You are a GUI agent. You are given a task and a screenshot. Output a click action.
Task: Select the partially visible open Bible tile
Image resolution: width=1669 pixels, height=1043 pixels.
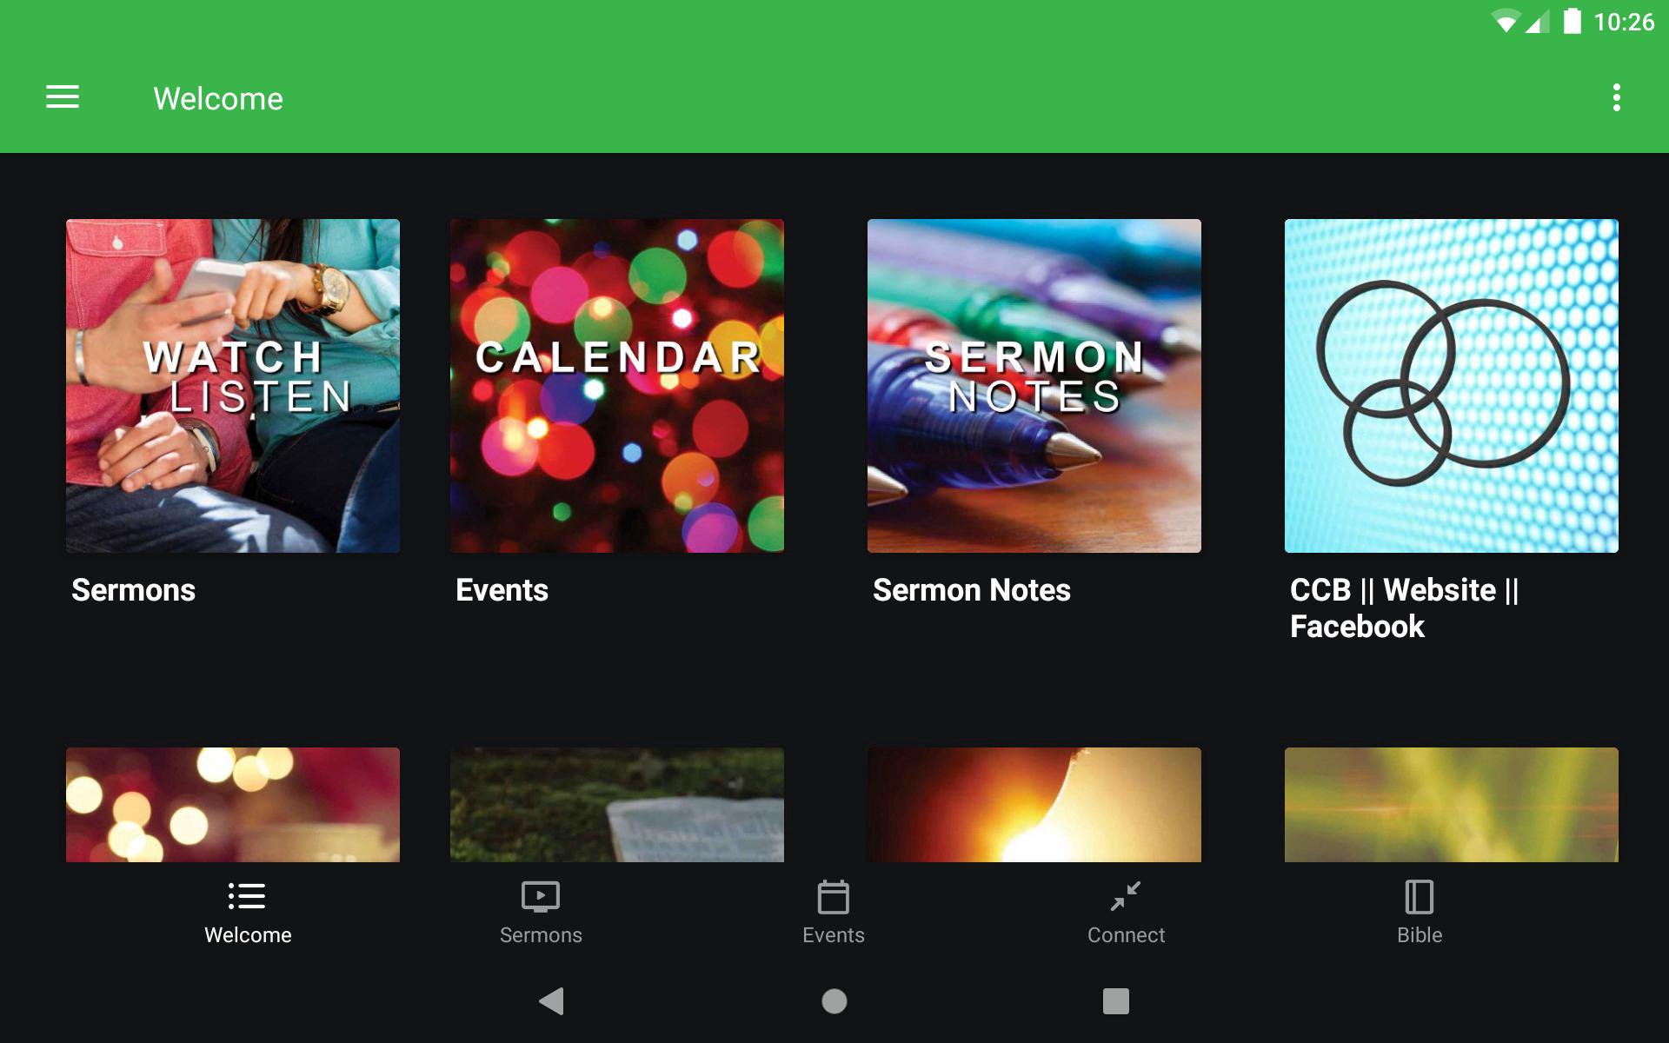(x=616, y=805)
